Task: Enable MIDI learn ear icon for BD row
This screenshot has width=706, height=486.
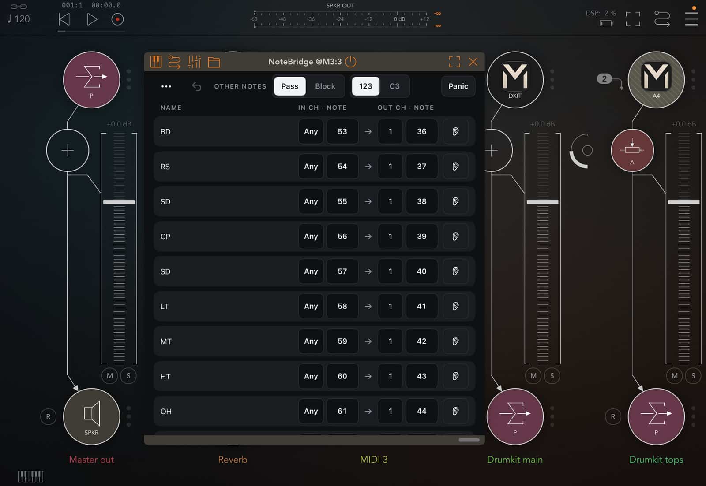Action: tap(456, 131)
